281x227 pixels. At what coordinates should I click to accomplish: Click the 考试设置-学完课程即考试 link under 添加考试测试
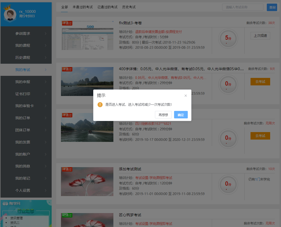tap(154, 178)
